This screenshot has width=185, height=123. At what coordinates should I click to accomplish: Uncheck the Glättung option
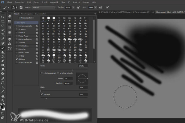pyautogui.click(x=17, y=59)
